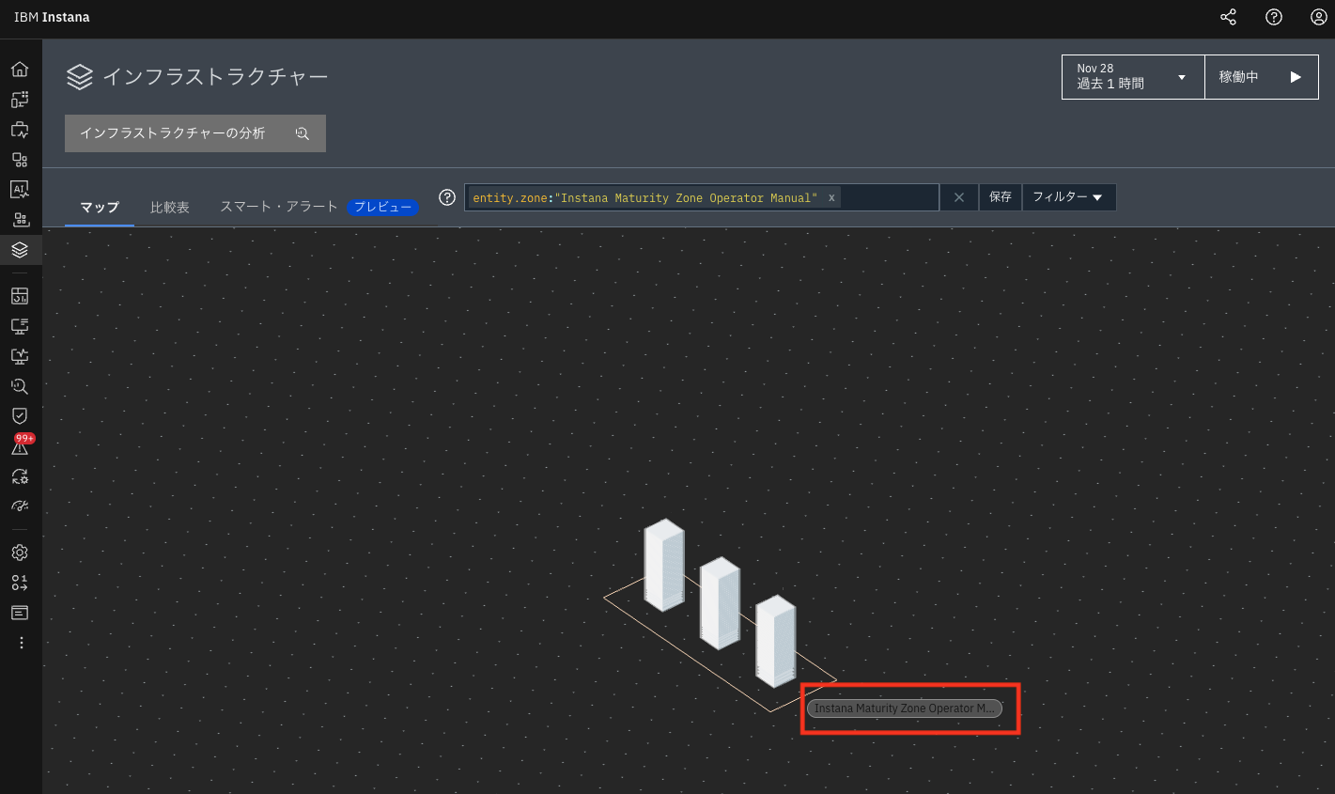Open the monitor-with-chart-line sidebar icon
This screenshot has width=1335, height=794.
20,356
